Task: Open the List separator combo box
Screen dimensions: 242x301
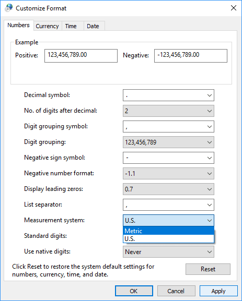Action: point(168,205)
